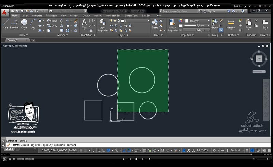Viewport: 273px width, 167px height.
Task: Expand the Draw panel
Action: point(24,35)
